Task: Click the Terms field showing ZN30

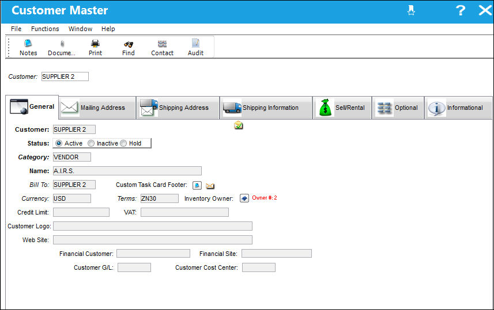Action: (x=160, y=198)
